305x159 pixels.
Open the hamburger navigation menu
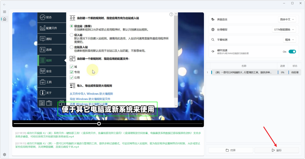point(5,12)
